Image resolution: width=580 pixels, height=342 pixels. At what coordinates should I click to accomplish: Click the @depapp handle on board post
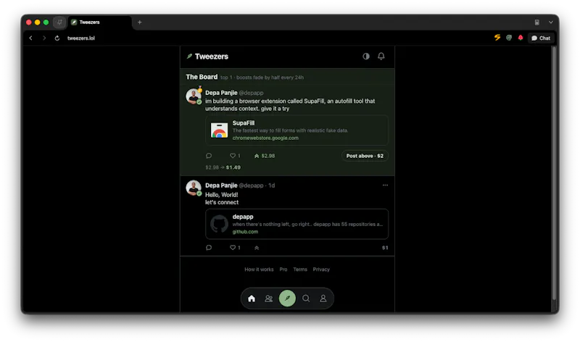(251, 93)
